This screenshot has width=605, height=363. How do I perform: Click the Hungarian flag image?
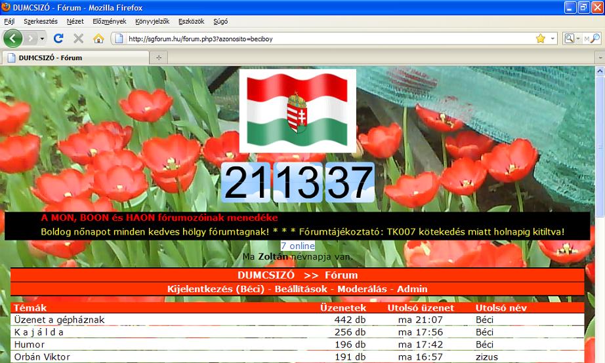point(297,111)
